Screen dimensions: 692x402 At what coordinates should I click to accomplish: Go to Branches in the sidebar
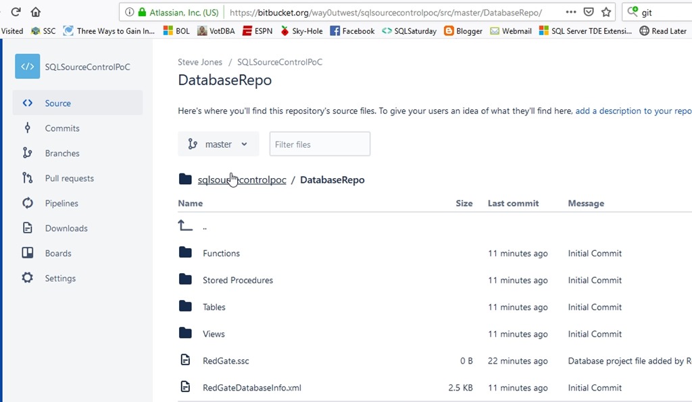pos(62,153)
